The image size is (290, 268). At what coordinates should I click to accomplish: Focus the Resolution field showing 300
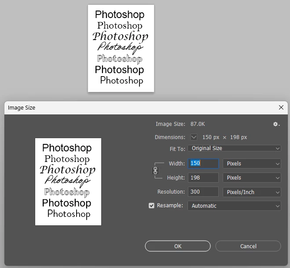pos(203,192)
